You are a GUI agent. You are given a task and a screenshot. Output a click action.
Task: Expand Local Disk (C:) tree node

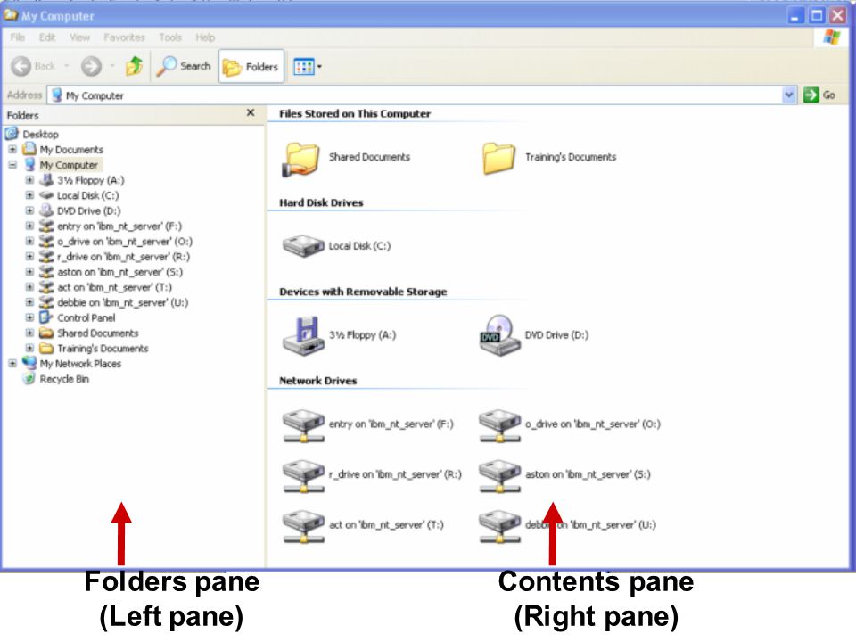pos(30,195)
